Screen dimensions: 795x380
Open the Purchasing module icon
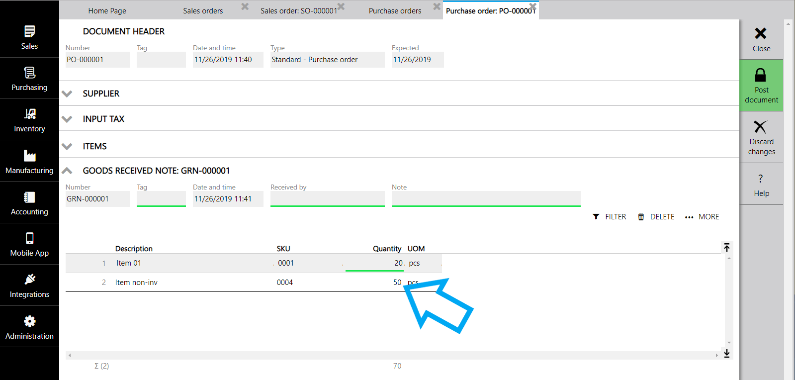pos(29,73)
